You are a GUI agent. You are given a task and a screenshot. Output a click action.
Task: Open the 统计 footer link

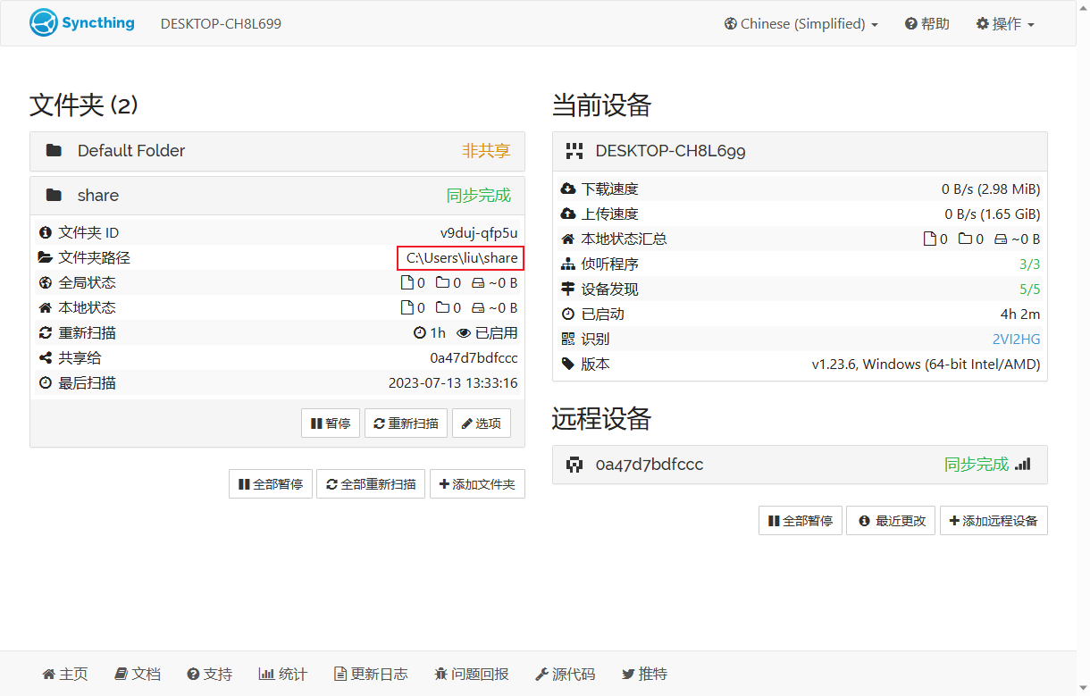(282, 675)
